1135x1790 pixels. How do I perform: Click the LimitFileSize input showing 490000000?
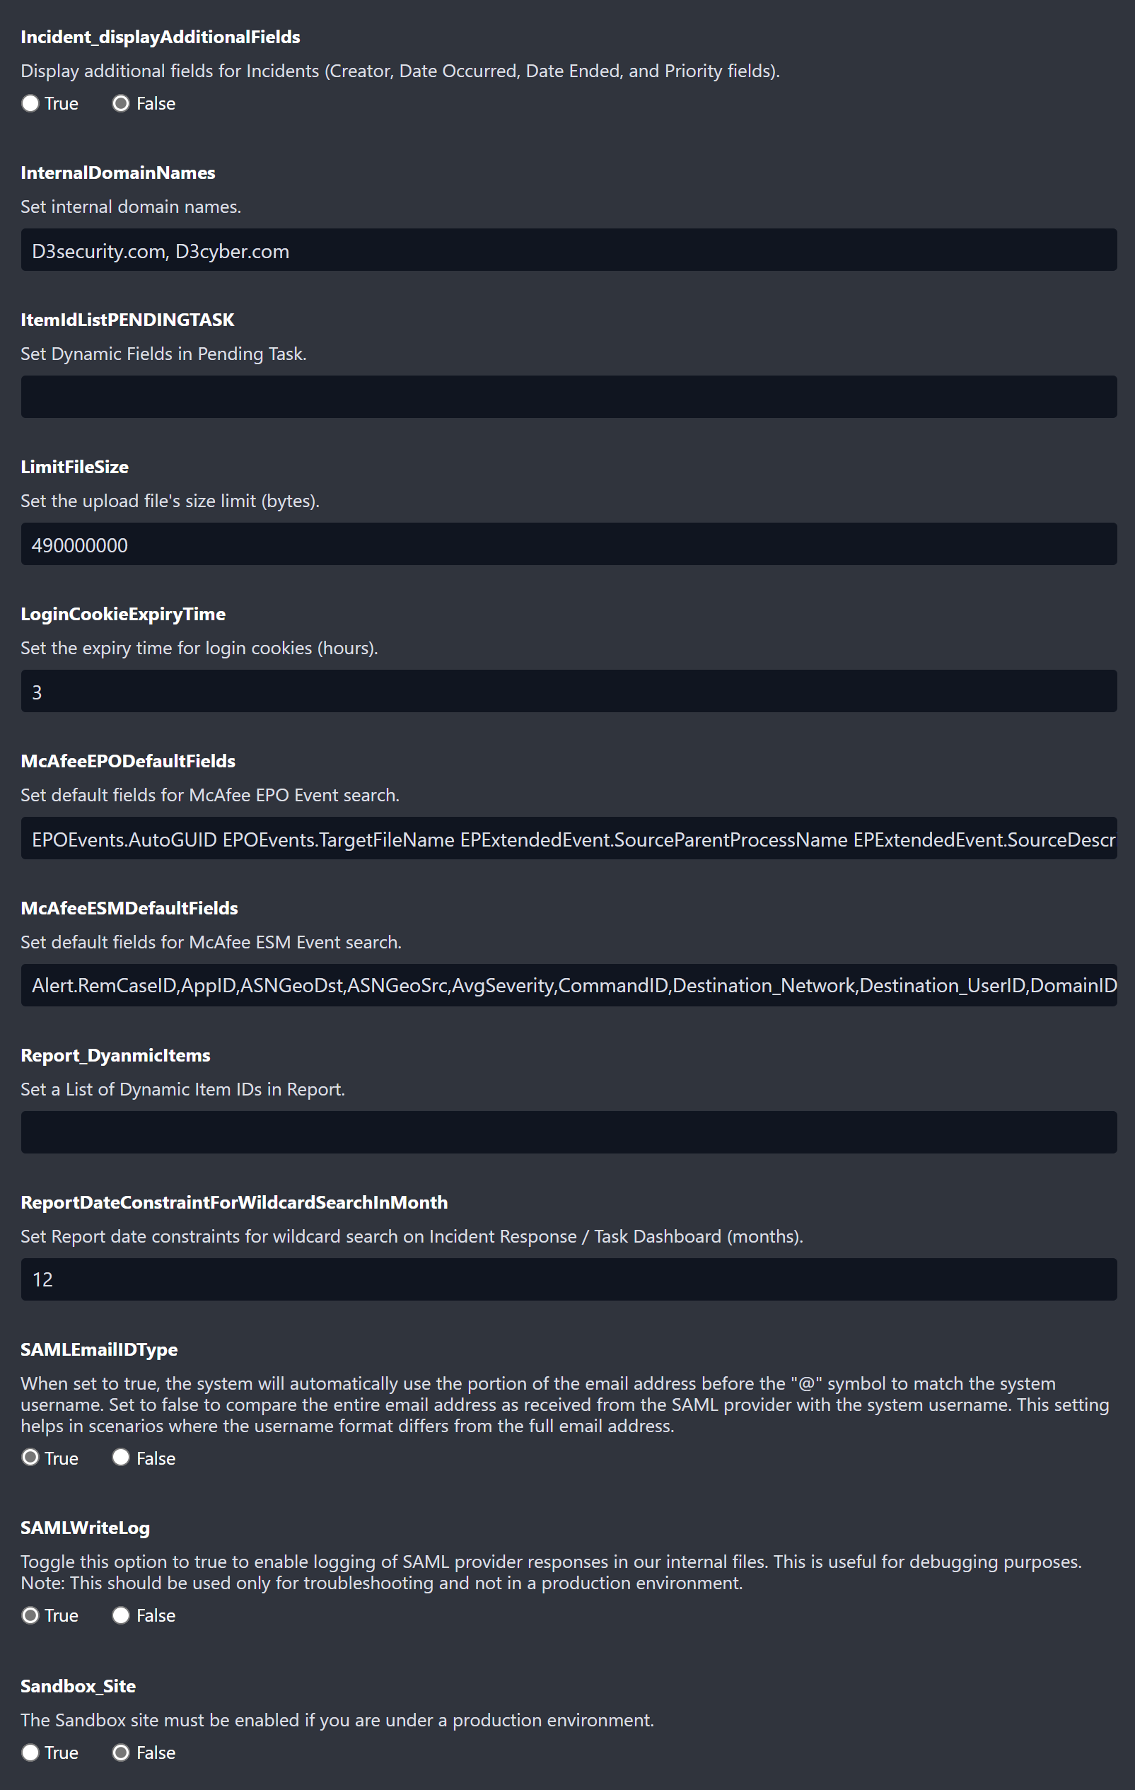click(x=568, y=544)
